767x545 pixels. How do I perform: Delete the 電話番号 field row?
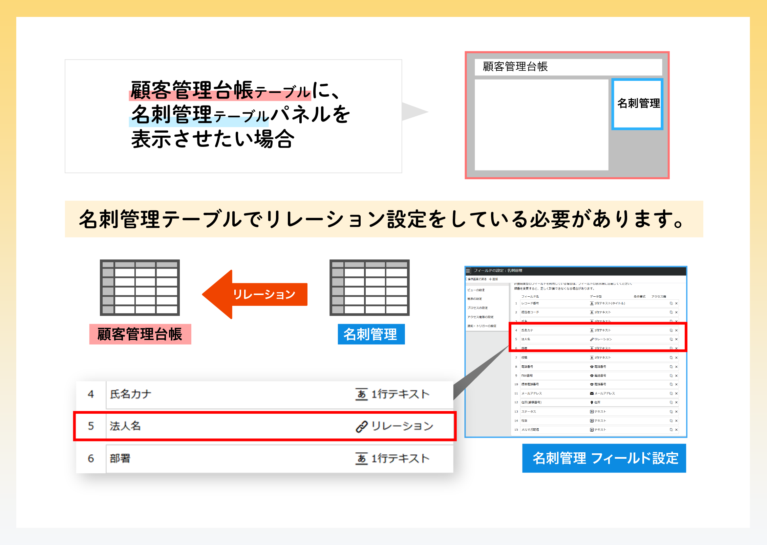tap(676, 367)
